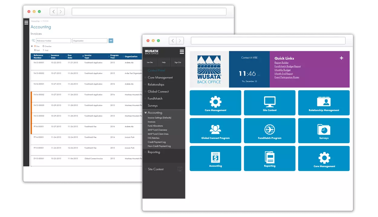
Task: Open the Global Connect Program tile
Action: tap(215, 131)
